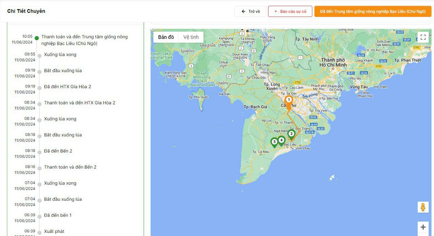Screen dimensions: 434x236
Task: Click green map marker number 5
Action: click(x=274, y=142)
